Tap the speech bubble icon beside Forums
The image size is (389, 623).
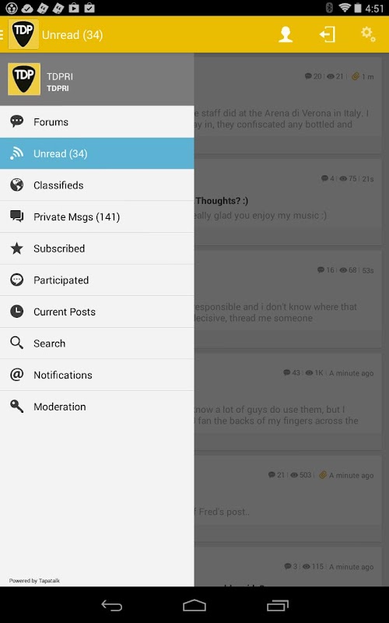tap(16, 121)
